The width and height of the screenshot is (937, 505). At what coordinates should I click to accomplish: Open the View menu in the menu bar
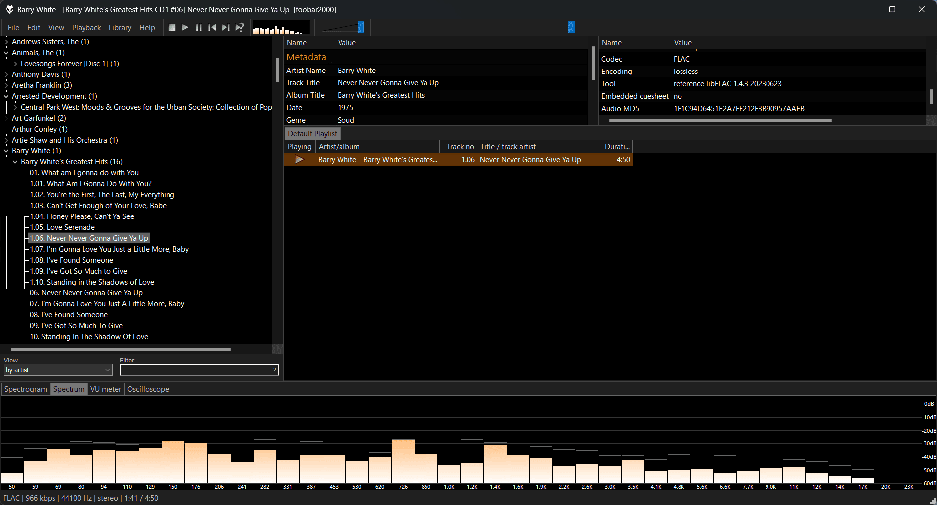coord(56,28)
